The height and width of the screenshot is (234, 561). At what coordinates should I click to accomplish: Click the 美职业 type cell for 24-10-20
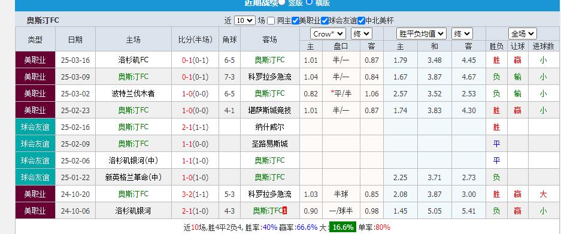[x=35, y=195]
